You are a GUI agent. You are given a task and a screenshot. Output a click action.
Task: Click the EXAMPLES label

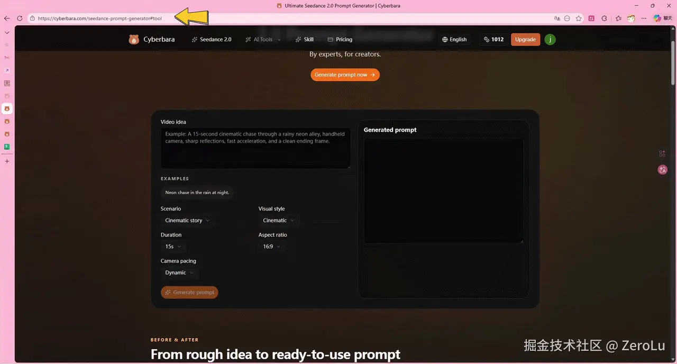(x=175, y=179)
